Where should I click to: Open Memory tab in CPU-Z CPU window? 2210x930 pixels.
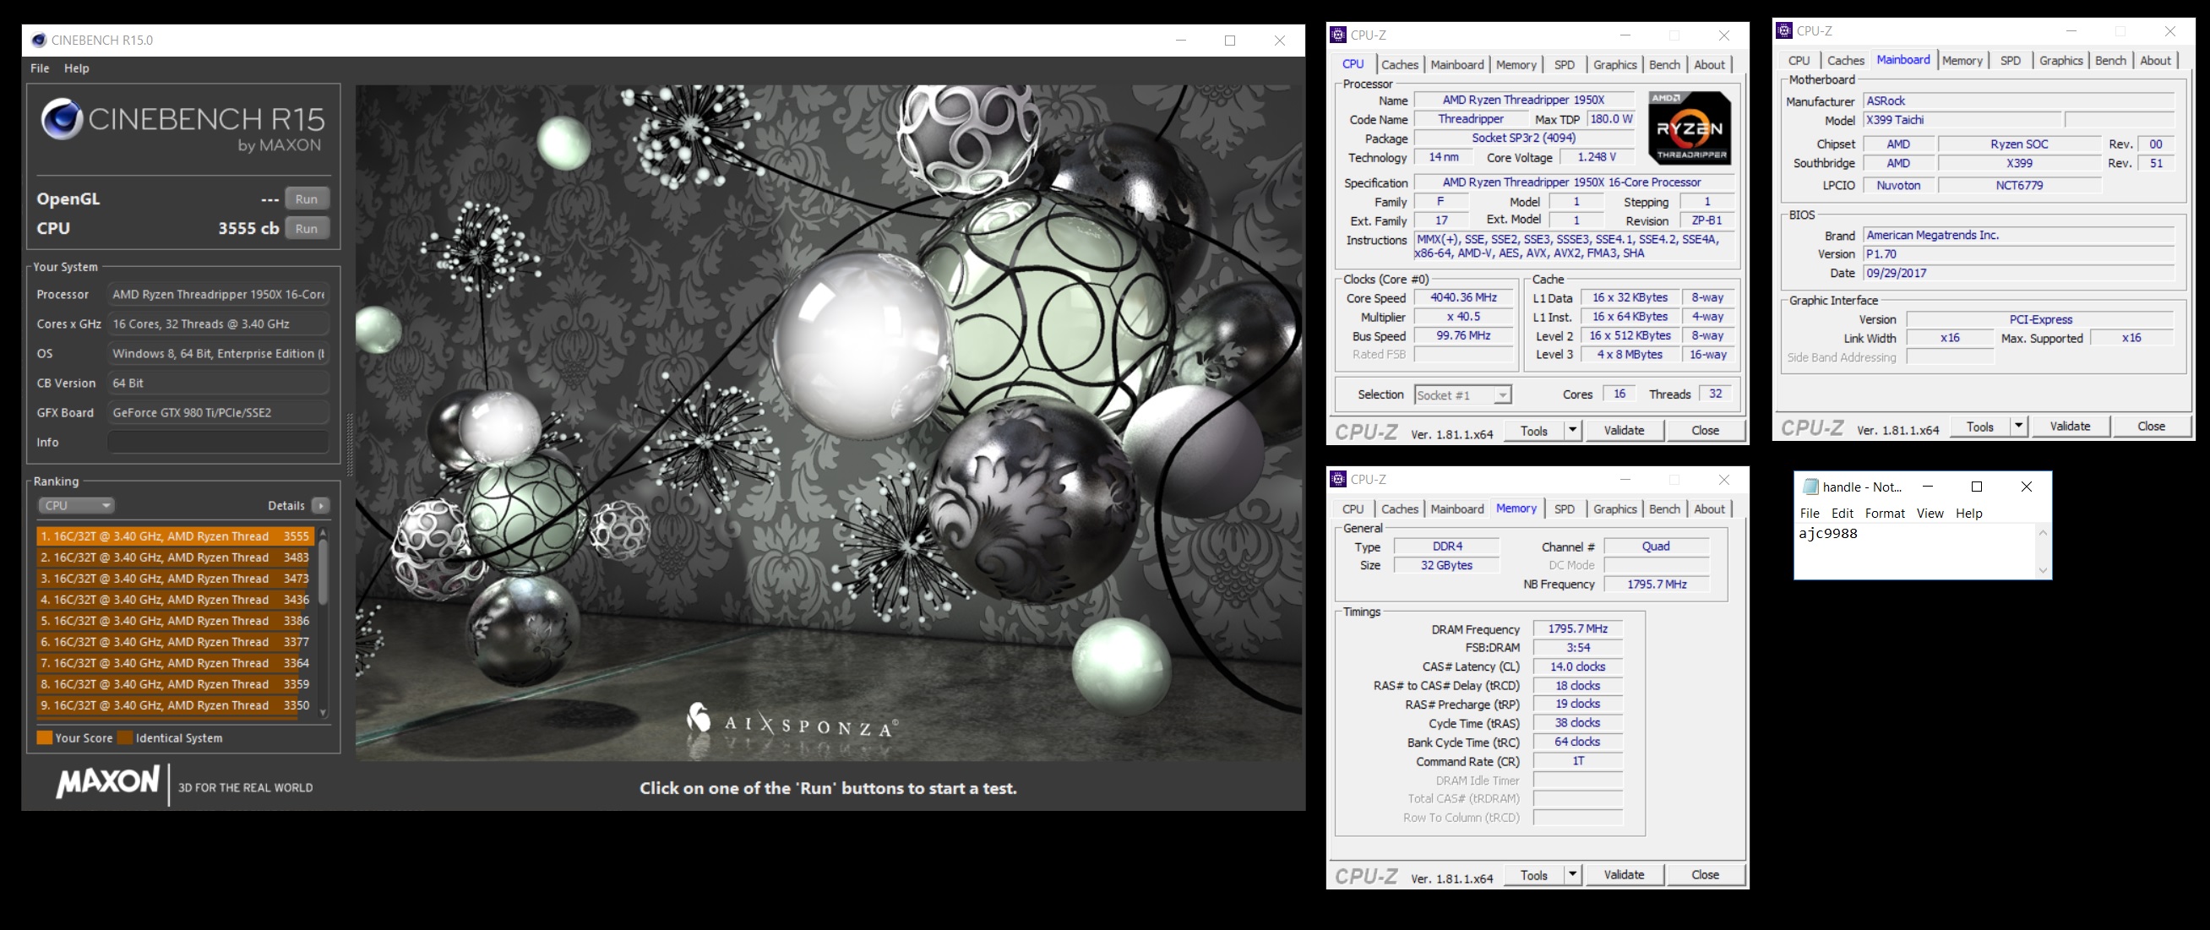click(1516, 64)
